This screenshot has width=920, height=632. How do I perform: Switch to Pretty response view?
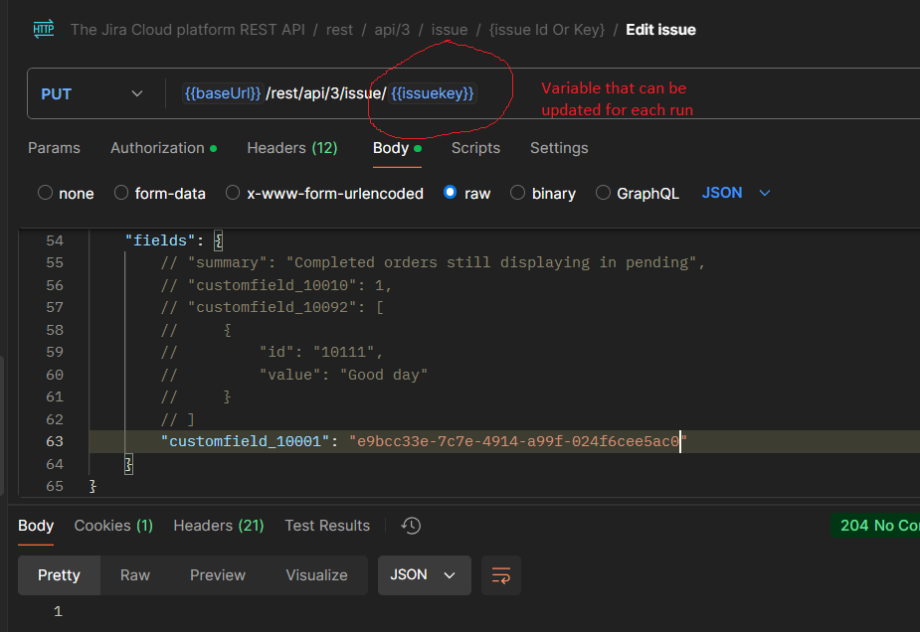[59, 575]
